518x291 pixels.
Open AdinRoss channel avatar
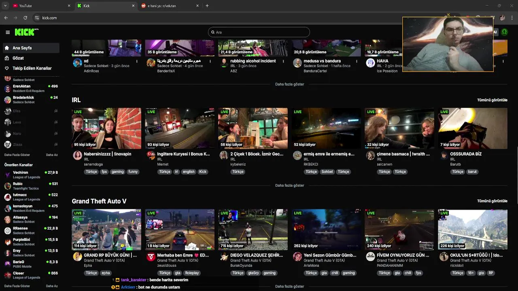(77, 63)
